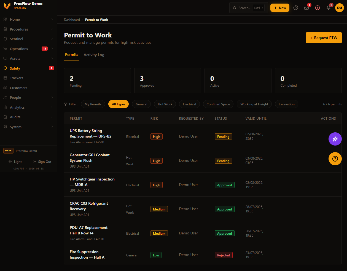The height and width of the screenshot is (271, 347).
Task: Open the Pending permits stat card
Action: [97, 81]
